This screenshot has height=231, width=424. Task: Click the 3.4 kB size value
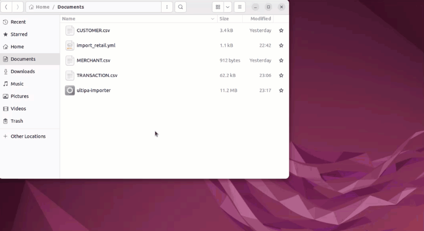[226, 30]
